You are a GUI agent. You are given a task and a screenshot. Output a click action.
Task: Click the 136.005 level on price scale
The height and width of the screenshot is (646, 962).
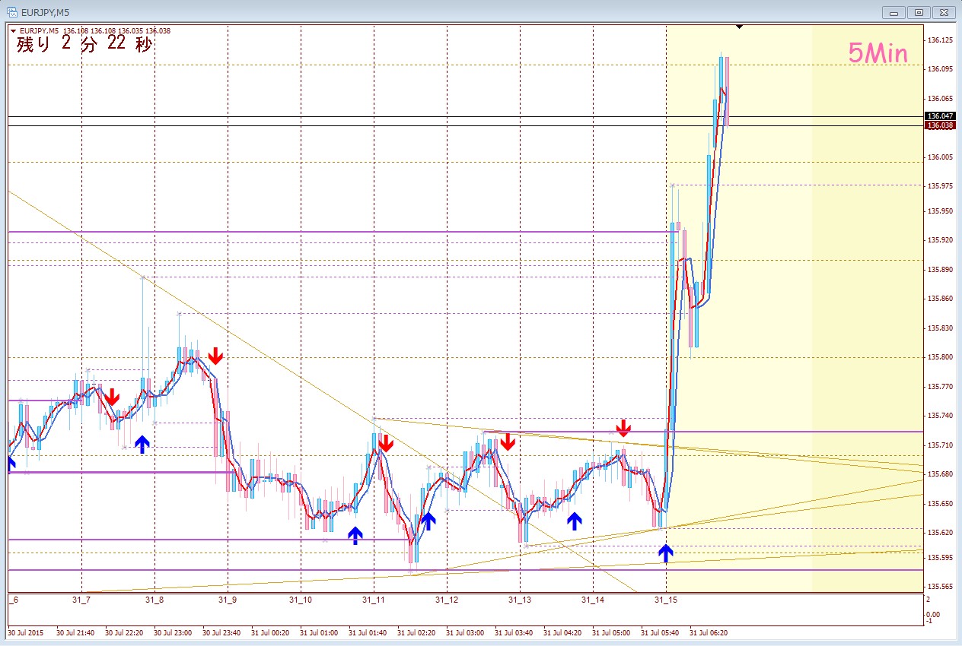coord(940,157)
